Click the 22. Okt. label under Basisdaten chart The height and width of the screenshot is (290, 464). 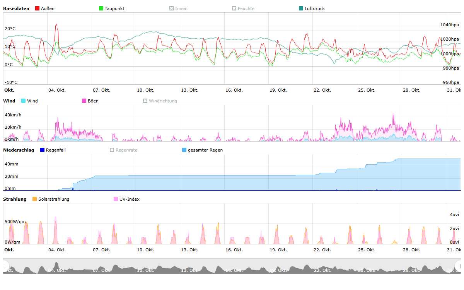click(x=322, y=90)
